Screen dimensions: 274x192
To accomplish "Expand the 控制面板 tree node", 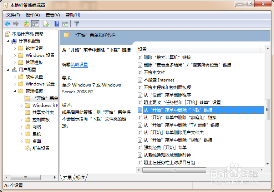I will tap(21, 120).
